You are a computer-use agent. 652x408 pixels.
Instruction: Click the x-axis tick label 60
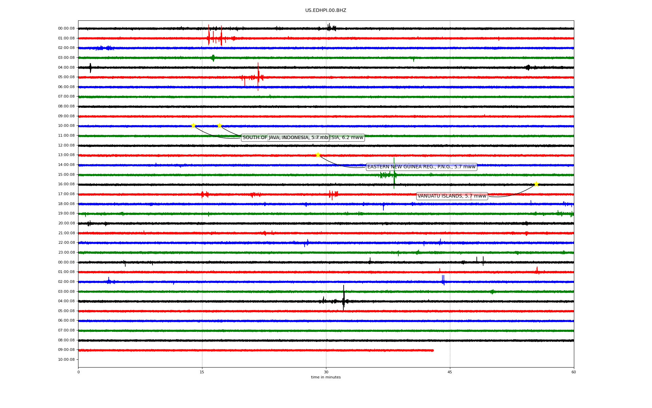(x=574, y=372)
